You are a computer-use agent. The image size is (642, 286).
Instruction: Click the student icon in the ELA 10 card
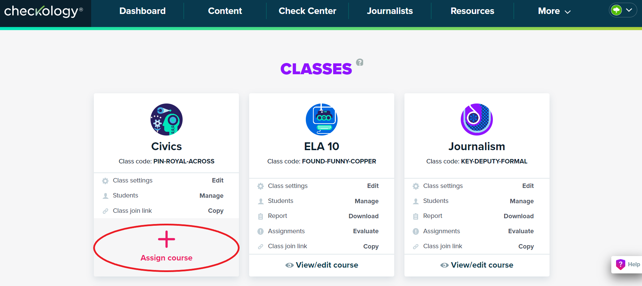260,201
